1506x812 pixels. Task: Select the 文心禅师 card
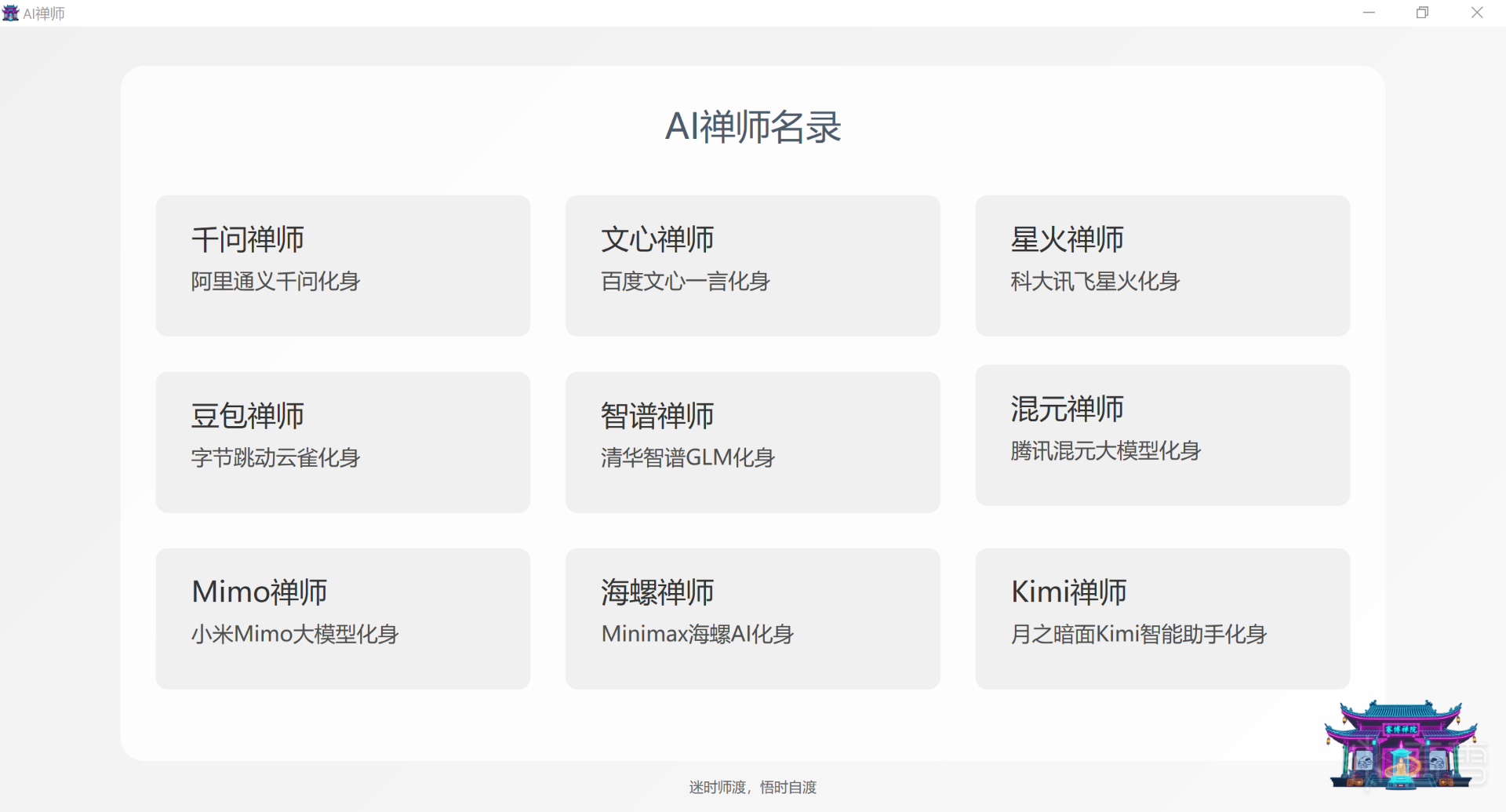coord(753,266)
